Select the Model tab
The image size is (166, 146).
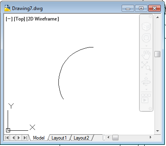(39, 138)
